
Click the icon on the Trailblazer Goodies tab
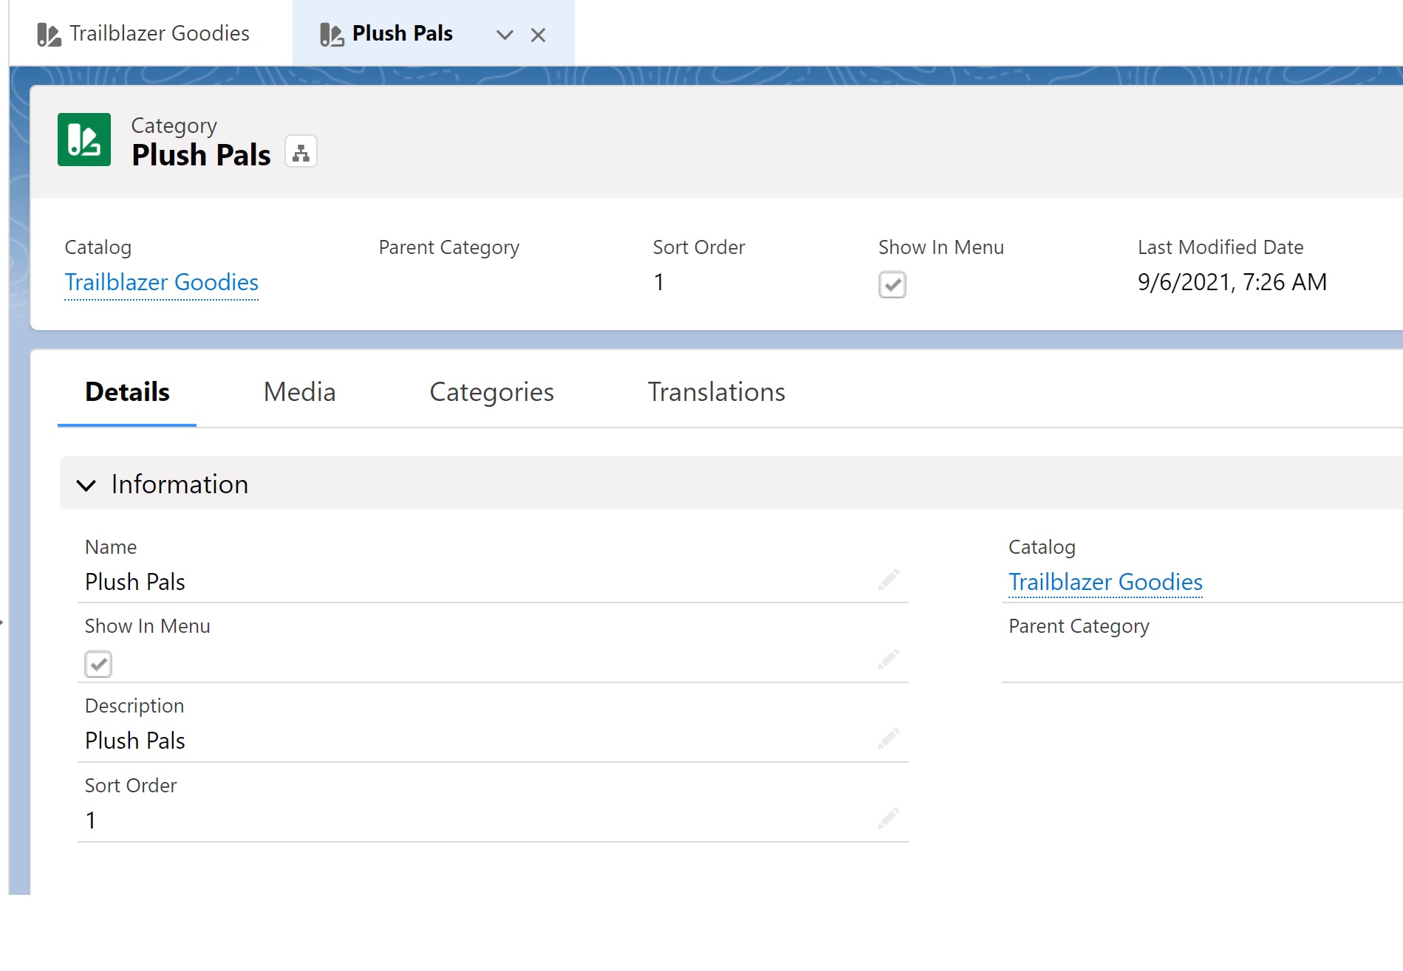49,34
